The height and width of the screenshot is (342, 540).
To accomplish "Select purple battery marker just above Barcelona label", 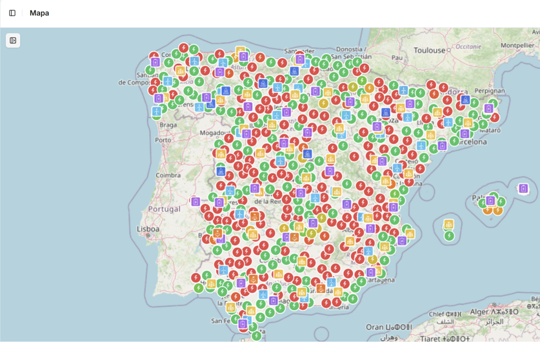I will [x=465, y=134].
